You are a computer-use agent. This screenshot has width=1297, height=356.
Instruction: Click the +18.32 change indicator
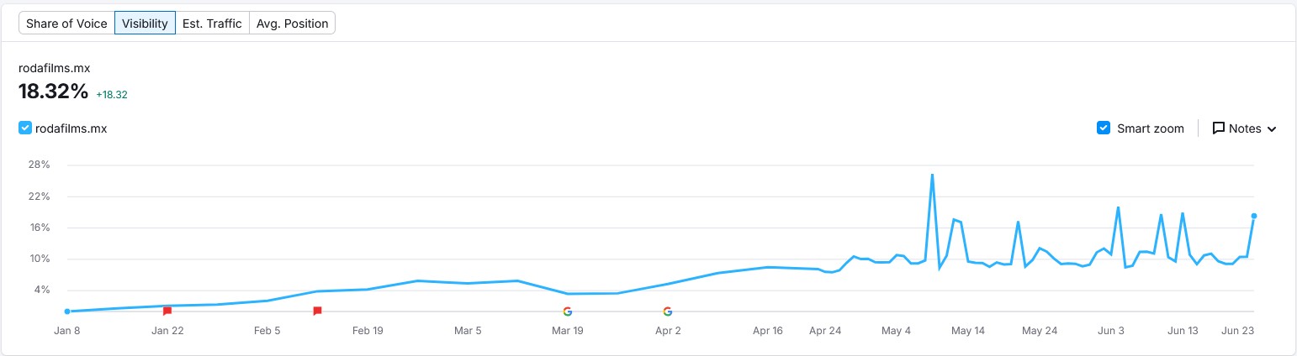(x=111, y=95)
